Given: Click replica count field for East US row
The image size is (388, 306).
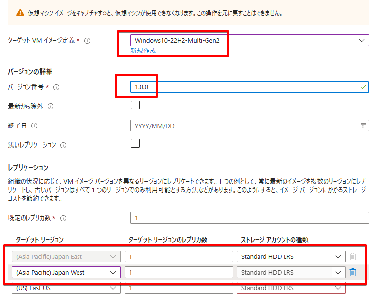Looking at the screenshot, I should coord(179,288).
